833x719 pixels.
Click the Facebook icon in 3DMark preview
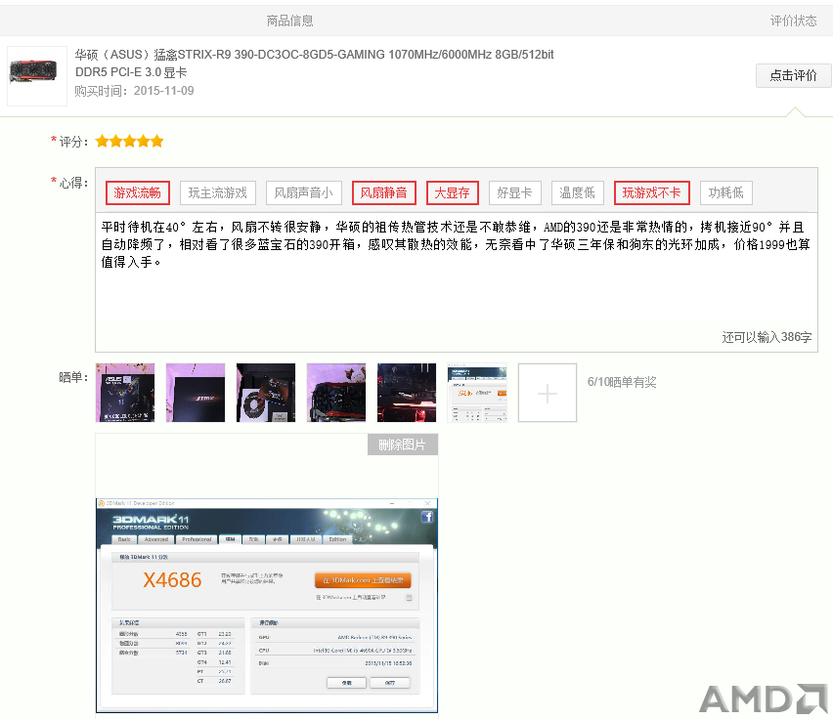[x=427, y=517]
